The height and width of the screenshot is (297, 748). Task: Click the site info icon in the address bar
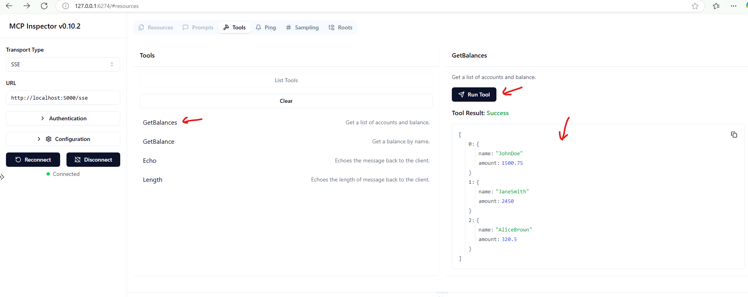66,6
